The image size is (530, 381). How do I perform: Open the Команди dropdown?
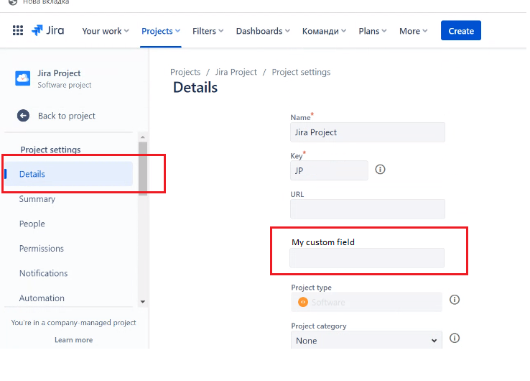point(324,31)
